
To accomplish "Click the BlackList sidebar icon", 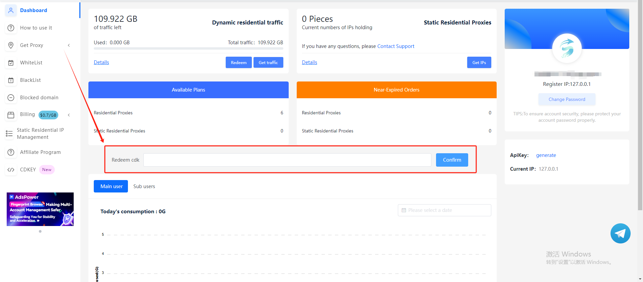I will pos(11,80).
